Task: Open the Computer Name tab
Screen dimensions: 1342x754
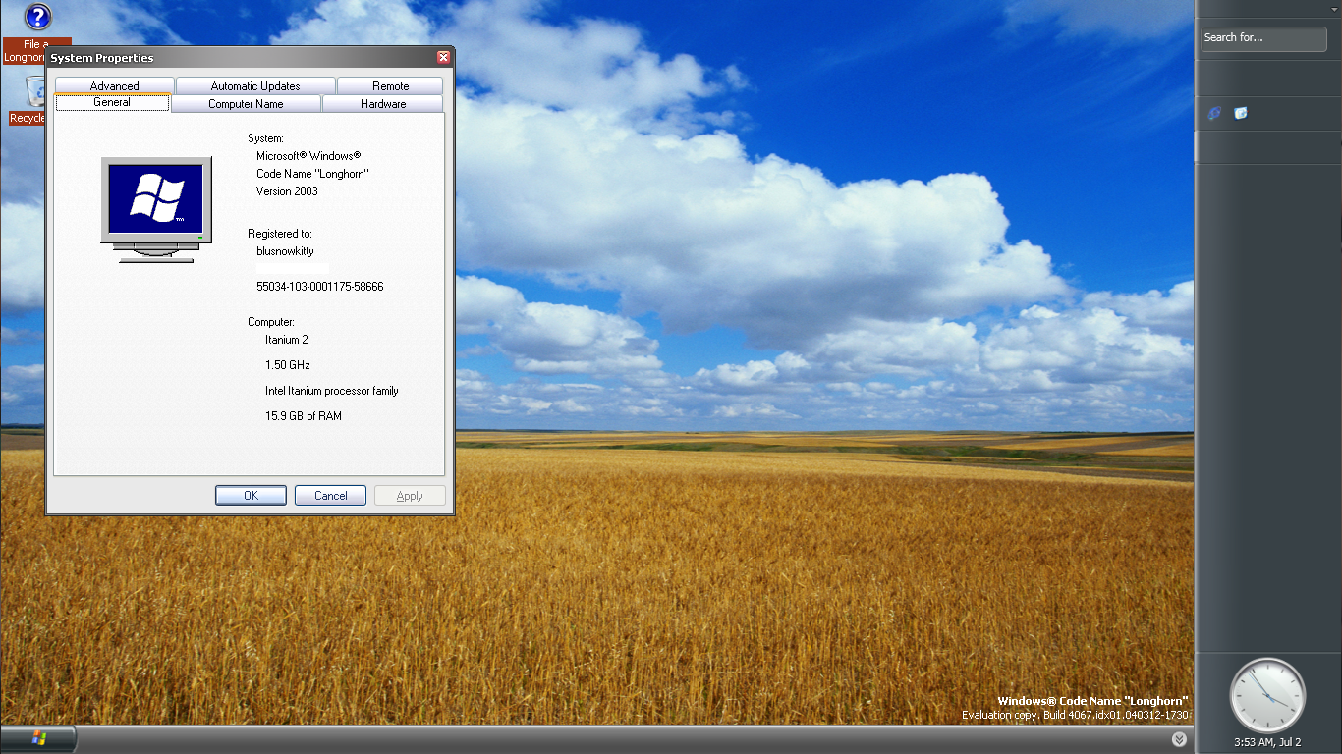Action: click(x=246, y=103)
